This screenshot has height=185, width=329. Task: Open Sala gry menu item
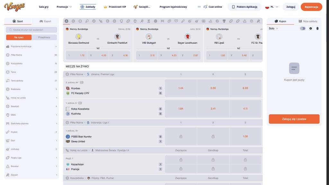coord(44,7)
